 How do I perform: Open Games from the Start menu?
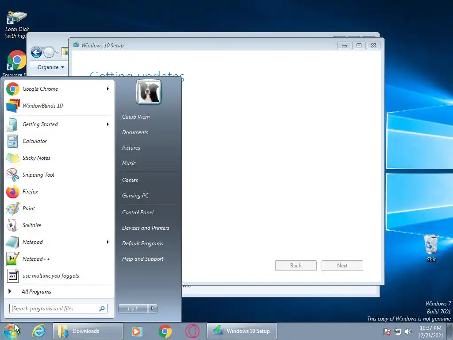[130, 180]
